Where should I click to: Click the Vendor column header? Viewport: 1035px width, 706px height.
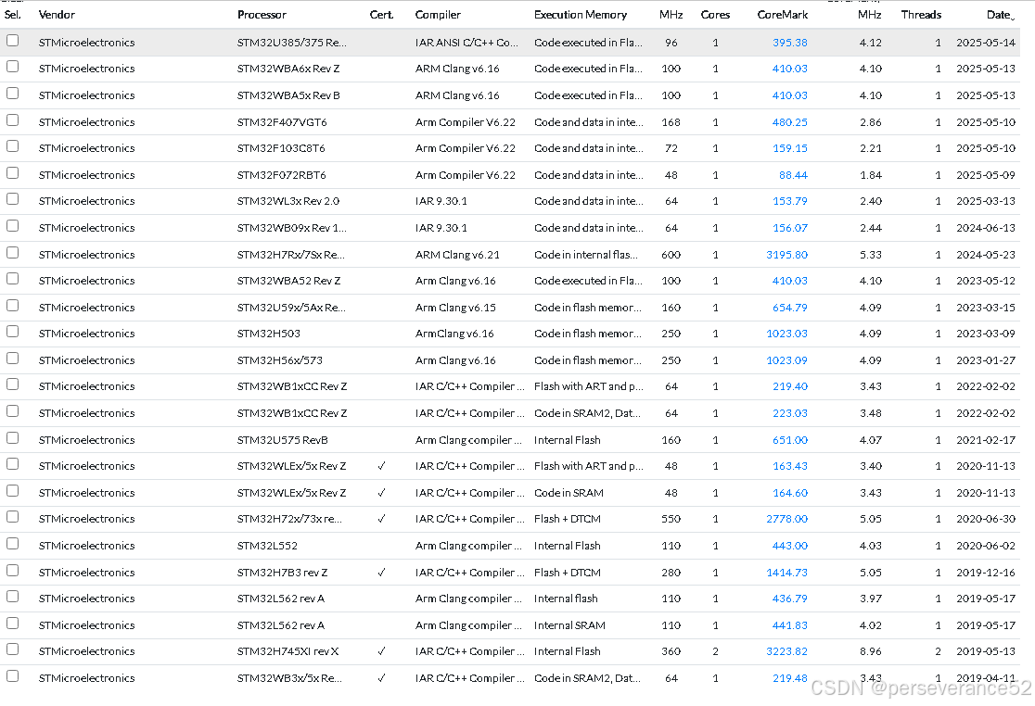click(57, 15)
